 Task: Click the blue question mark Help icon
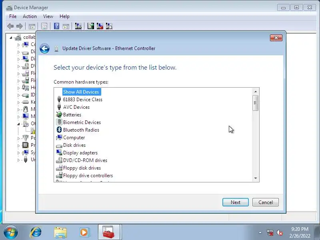point(56,26)
